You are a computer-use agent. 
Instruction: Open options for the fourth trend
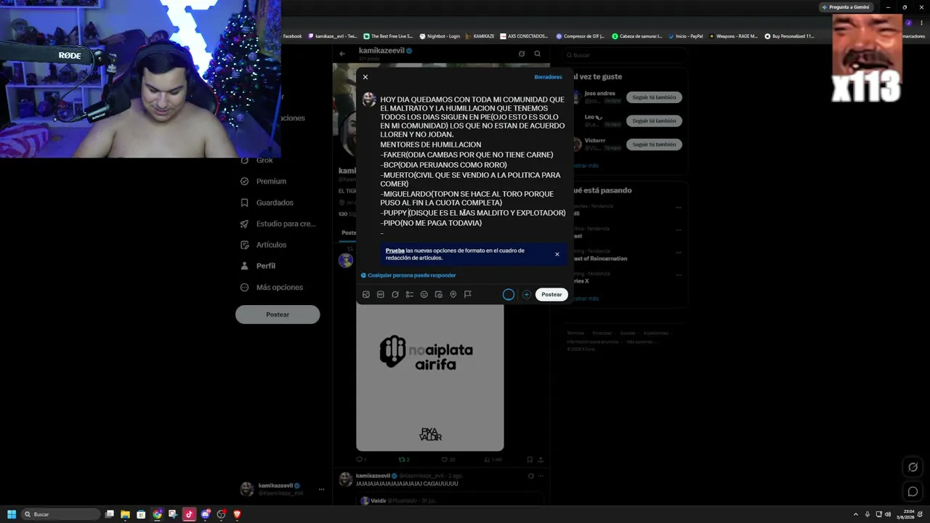coord(679,275)
